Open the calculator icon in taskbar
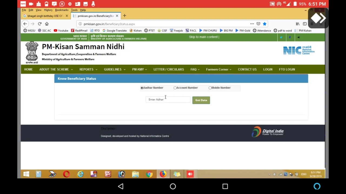 39,174
